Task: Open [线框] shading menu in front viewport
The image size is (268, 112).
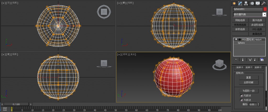Action: click(130, 3)
